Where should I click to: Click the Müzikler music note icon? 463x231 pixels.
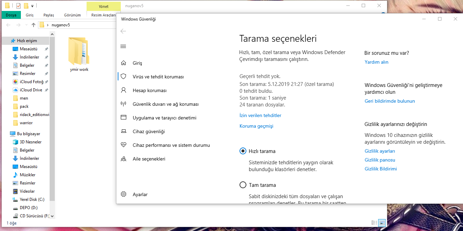[x=15, y=175]
